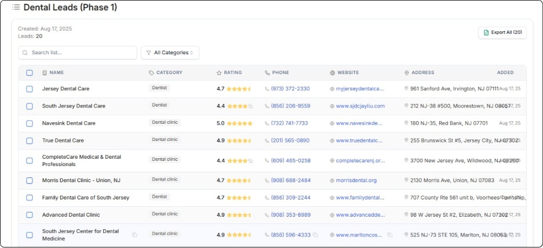This screenshot has height=248, width=543.
Task: Click the RATING column header label
Action: click(x=233, y=73)
